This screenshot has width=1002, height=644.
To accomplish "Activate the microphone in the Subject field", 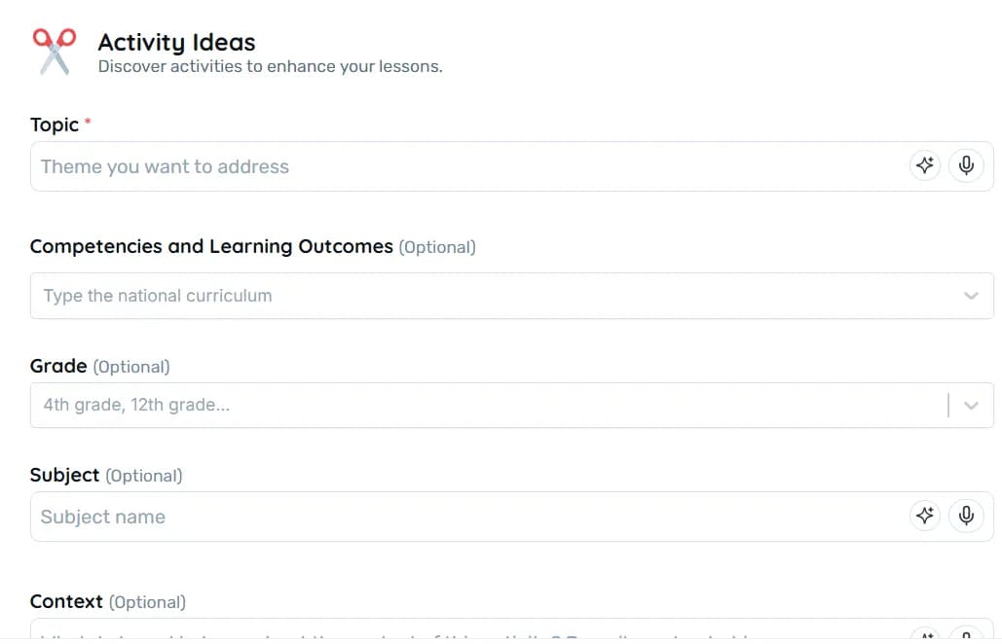I will 966,516.
